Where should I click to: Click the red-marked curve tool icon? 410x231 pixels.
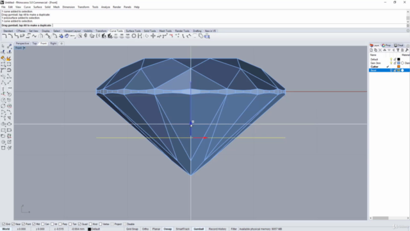(171, 36)
